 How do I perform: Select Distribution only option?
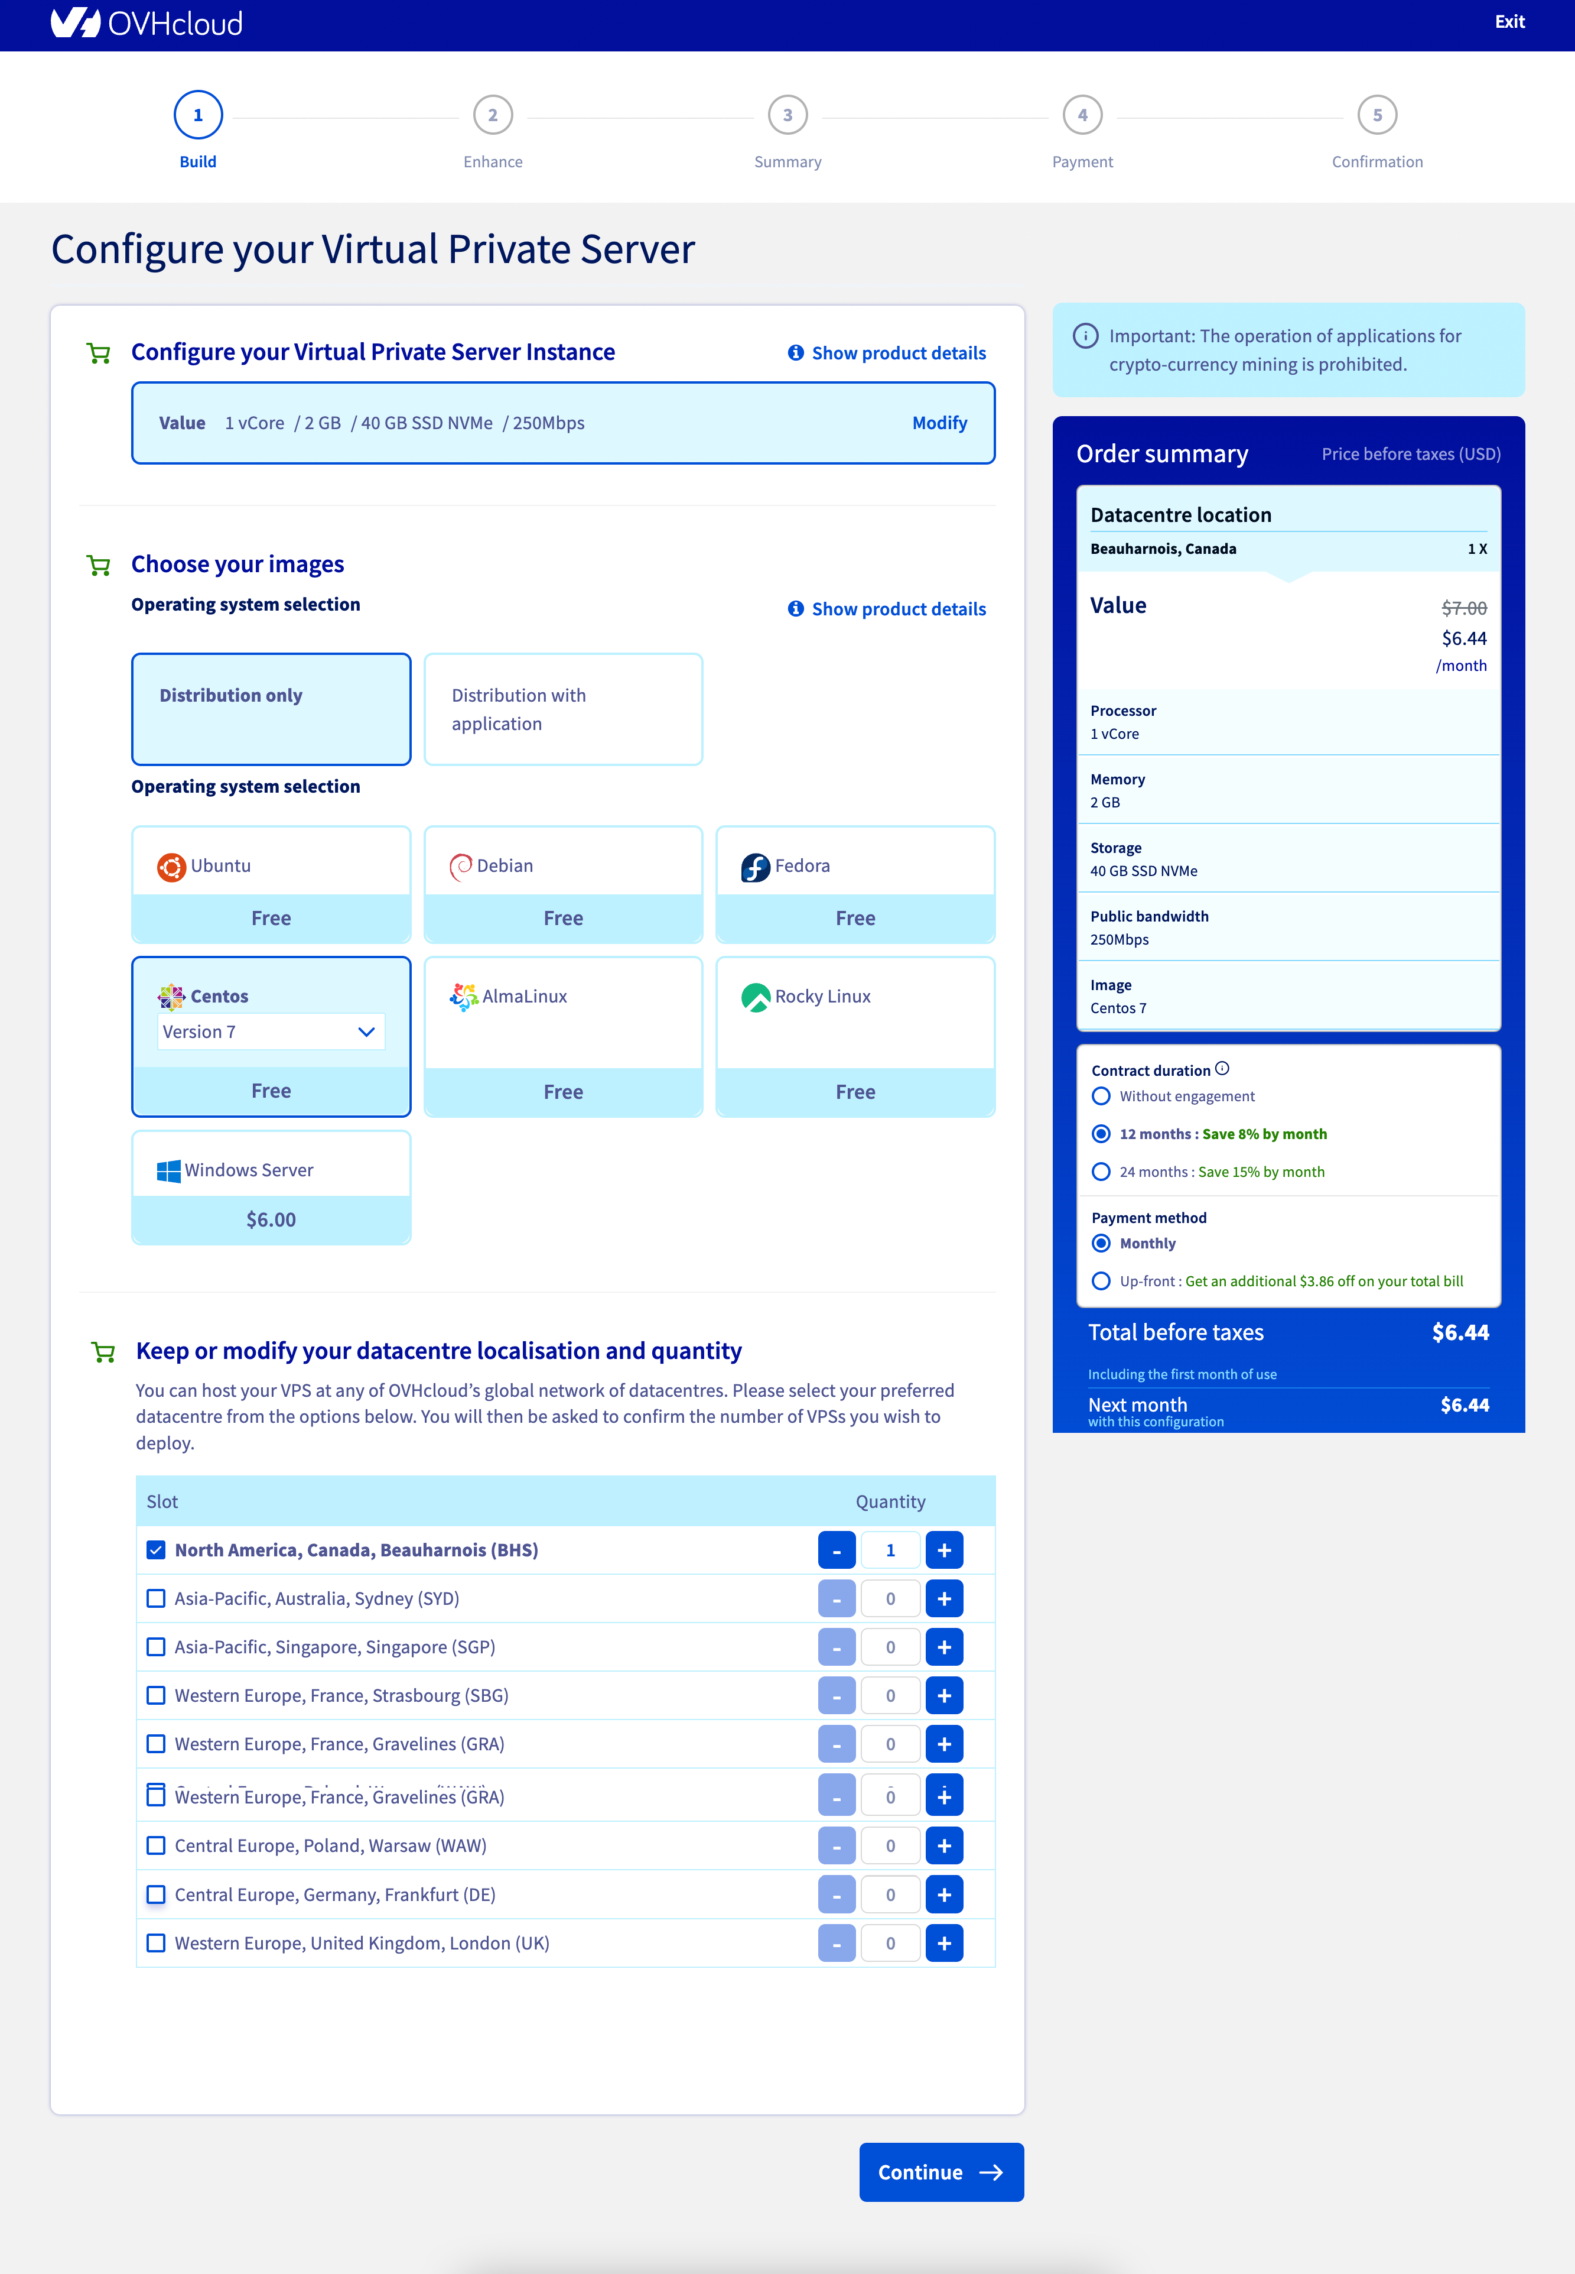tap(271, 709)
